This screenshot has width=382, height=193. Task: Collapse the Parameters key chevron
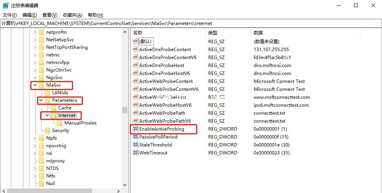(41, 100)
